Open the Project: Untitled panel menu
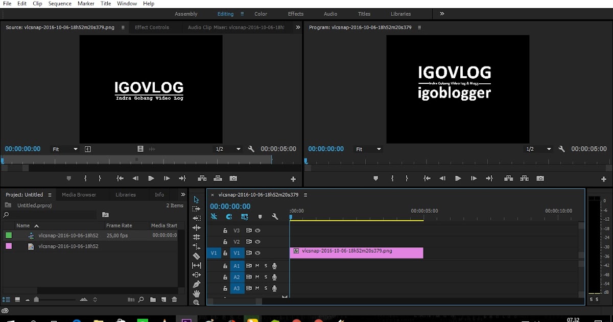 (x=50, y=195)
